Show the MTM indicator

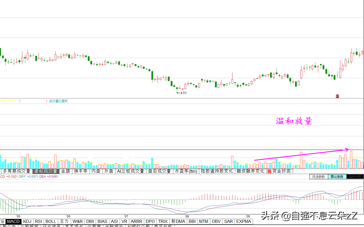click(x=204, y=221)
